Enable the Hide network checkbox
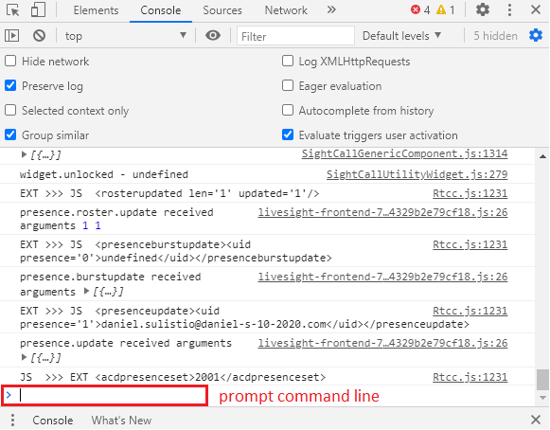550x430 pixels. point(10,61)
